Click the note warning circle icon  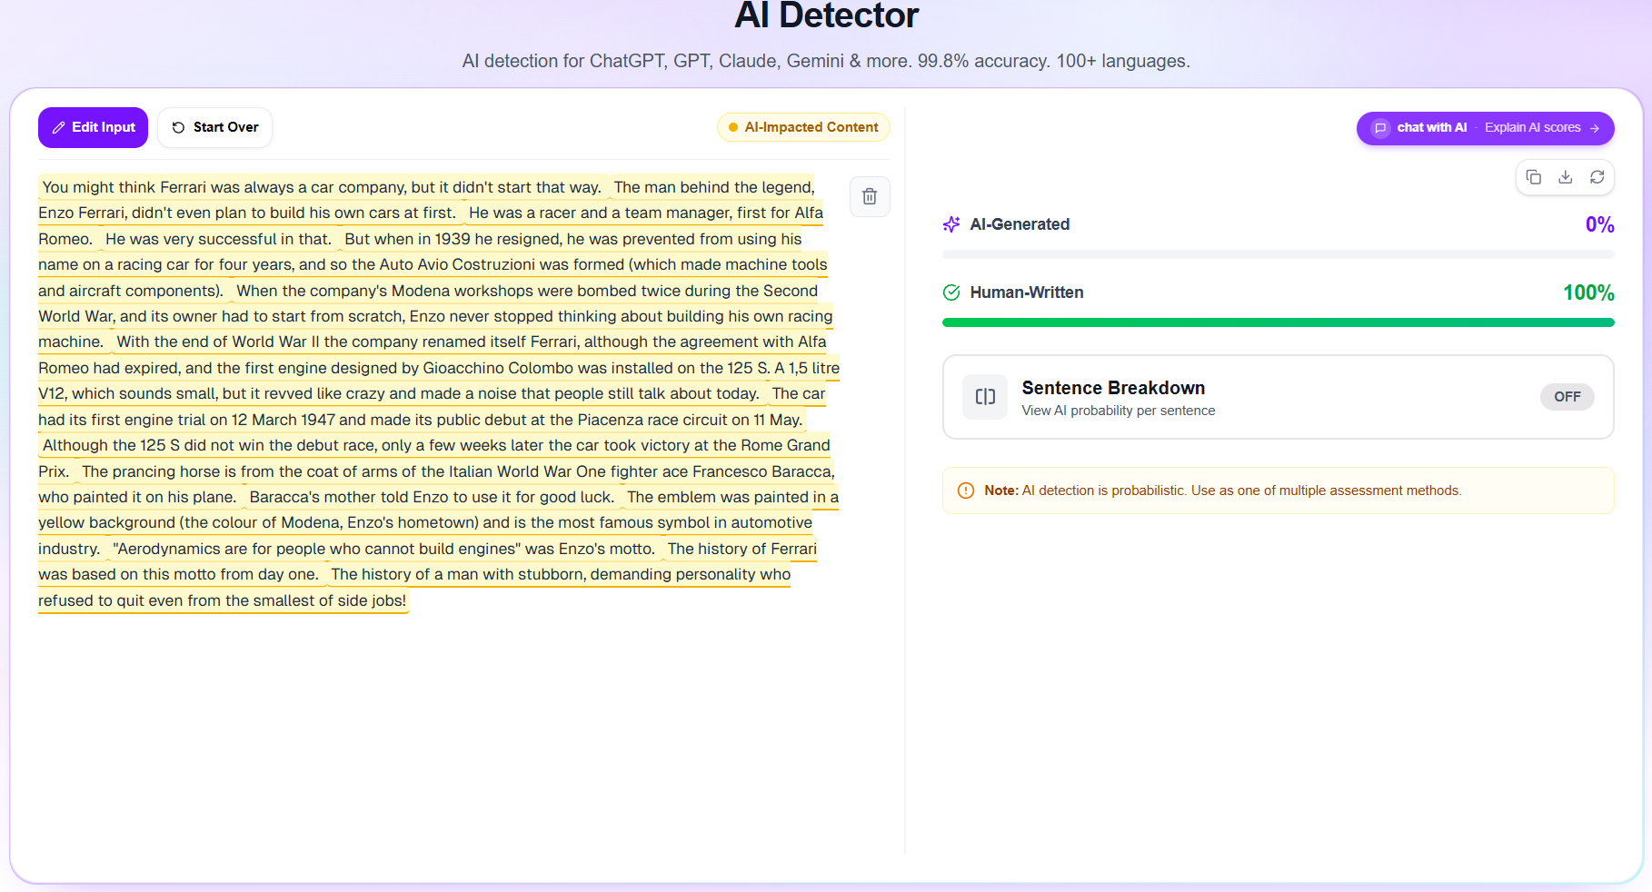click(966, 491)
